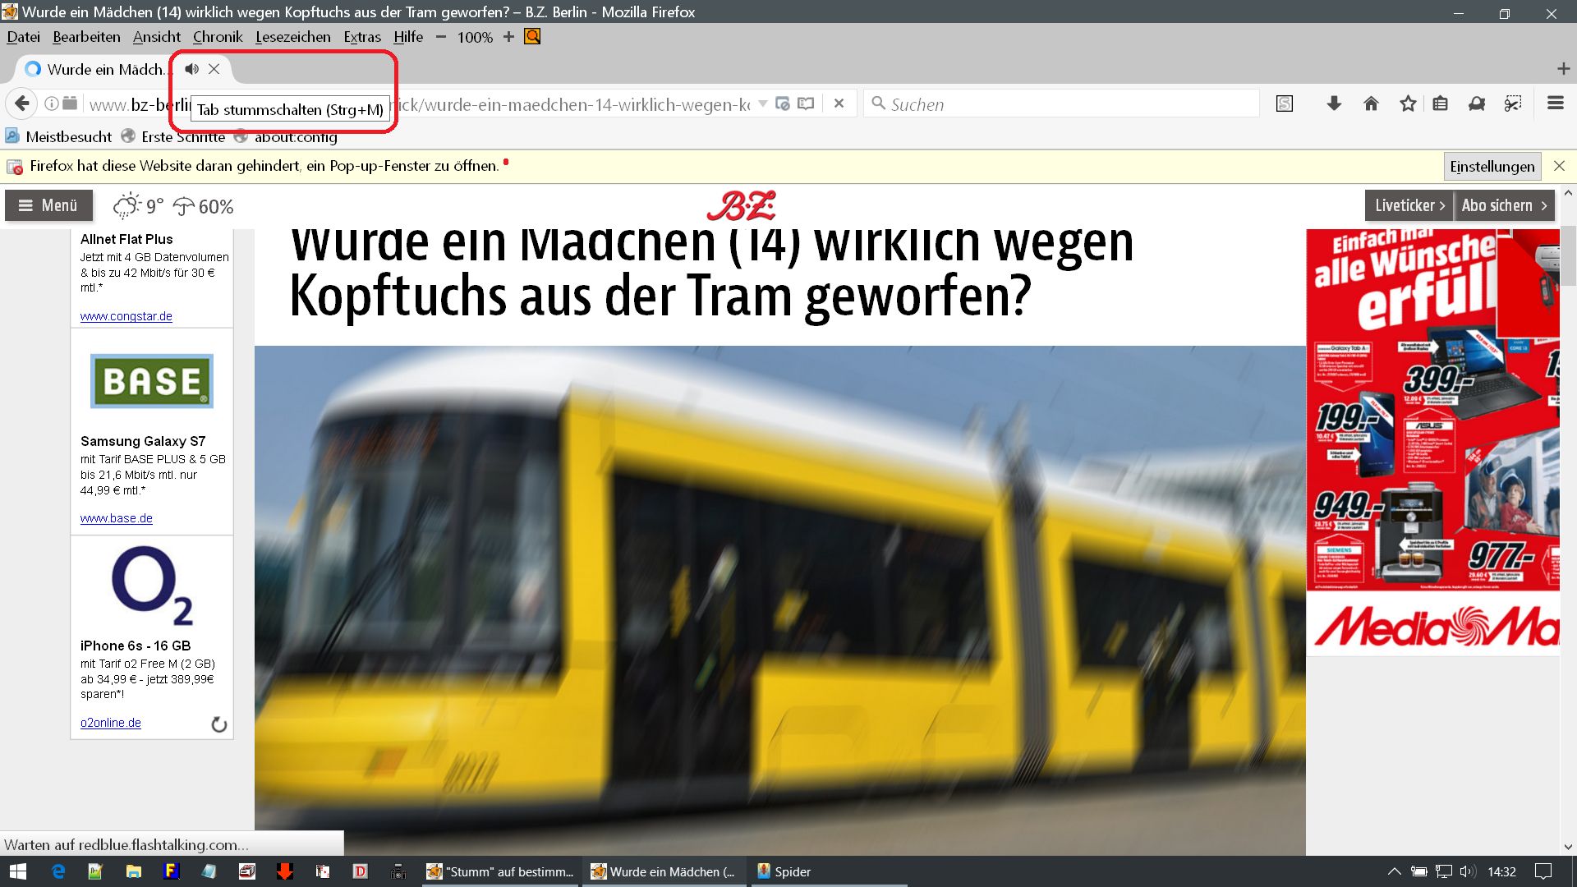Bookmark this page with star icon

pos(1408,103)
